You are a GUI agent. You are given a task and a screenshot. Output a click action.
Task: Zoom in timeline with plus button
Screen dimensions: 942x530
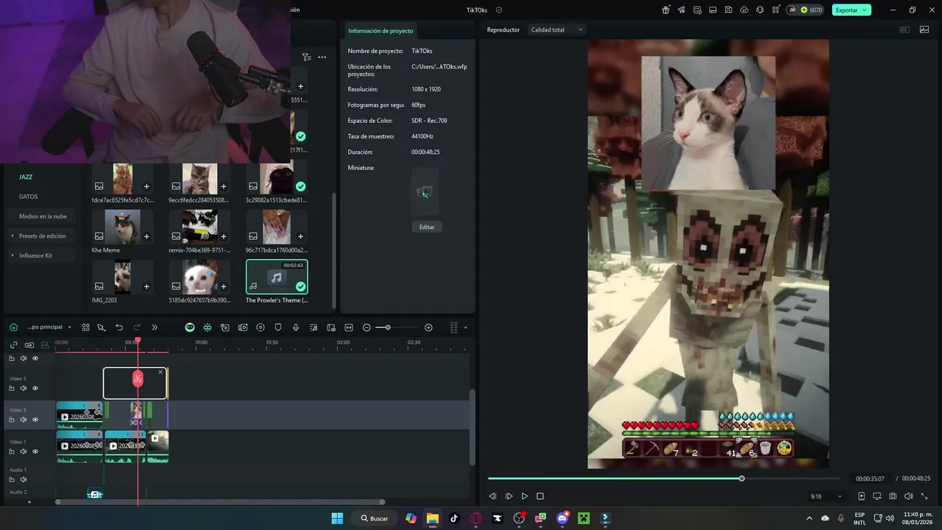(428, 327)
